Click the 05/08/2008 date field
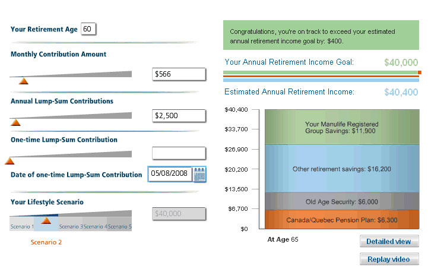Viewport: 428px width, 269px height. click(170, 173)
